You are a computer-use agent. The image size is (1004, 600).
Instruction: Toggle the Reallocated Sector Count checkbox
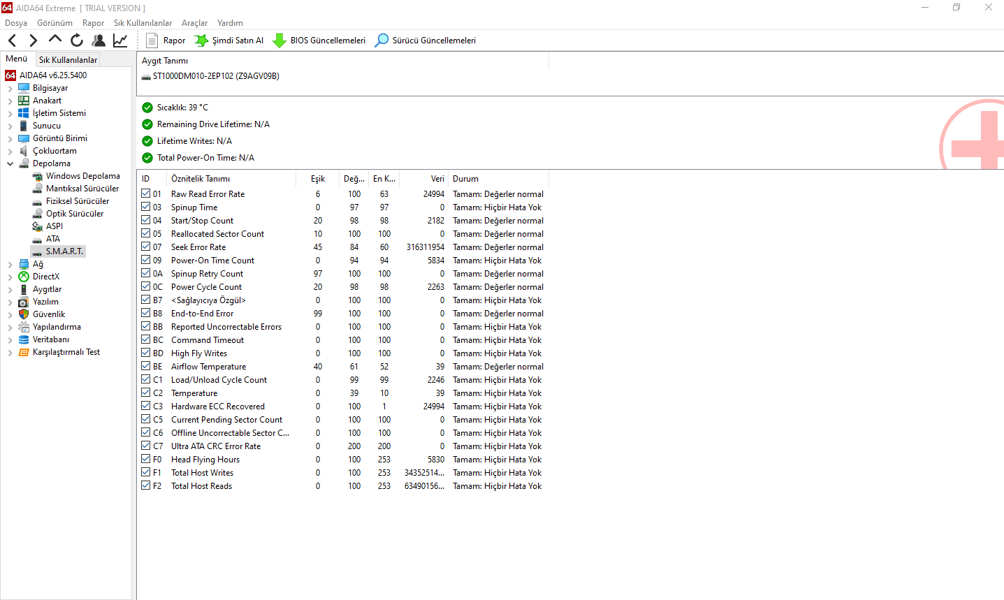coord(146,233)
